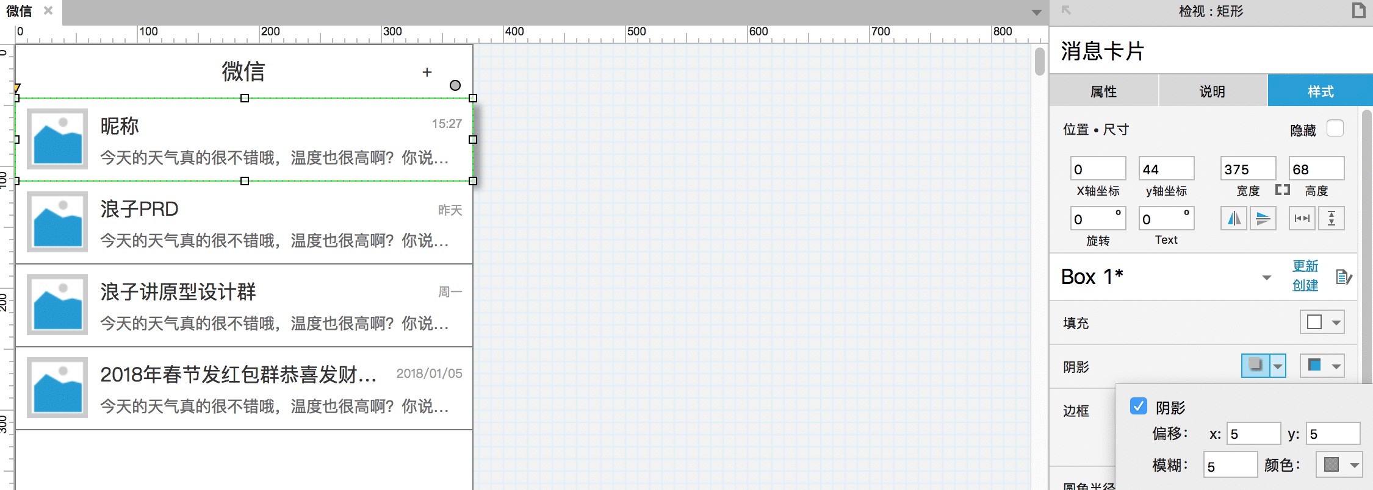Open the 填充 color dropdown arrow
The height and width of the screenshot is (490, 1373).
coord(1336,322)
